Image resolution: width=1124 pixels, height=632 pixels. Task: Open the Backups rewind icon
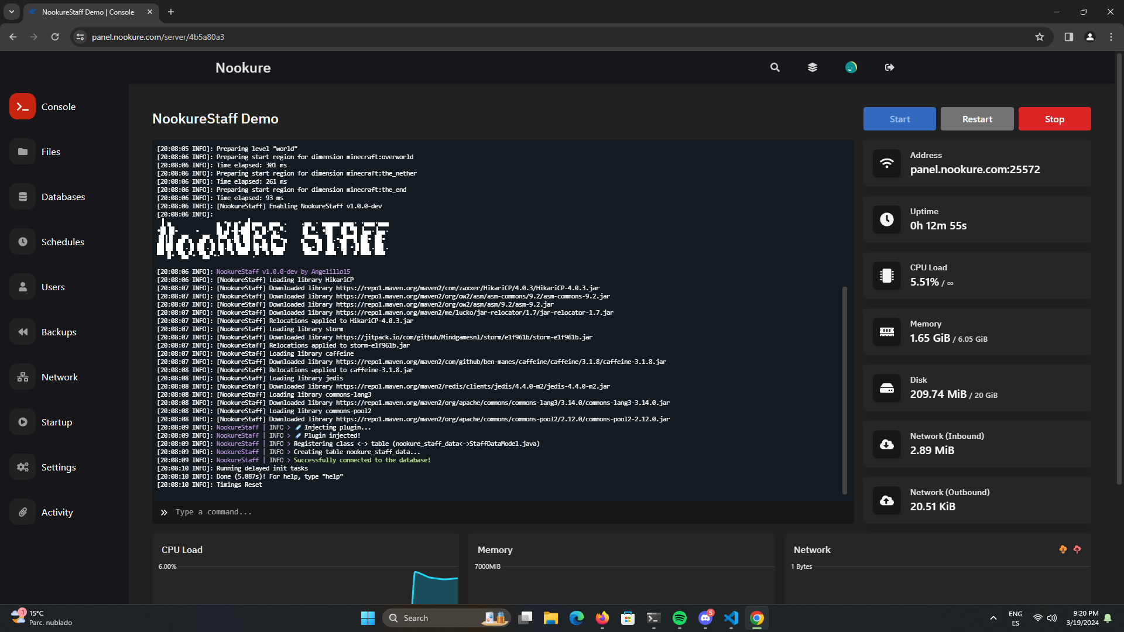[x=22, y=332]
